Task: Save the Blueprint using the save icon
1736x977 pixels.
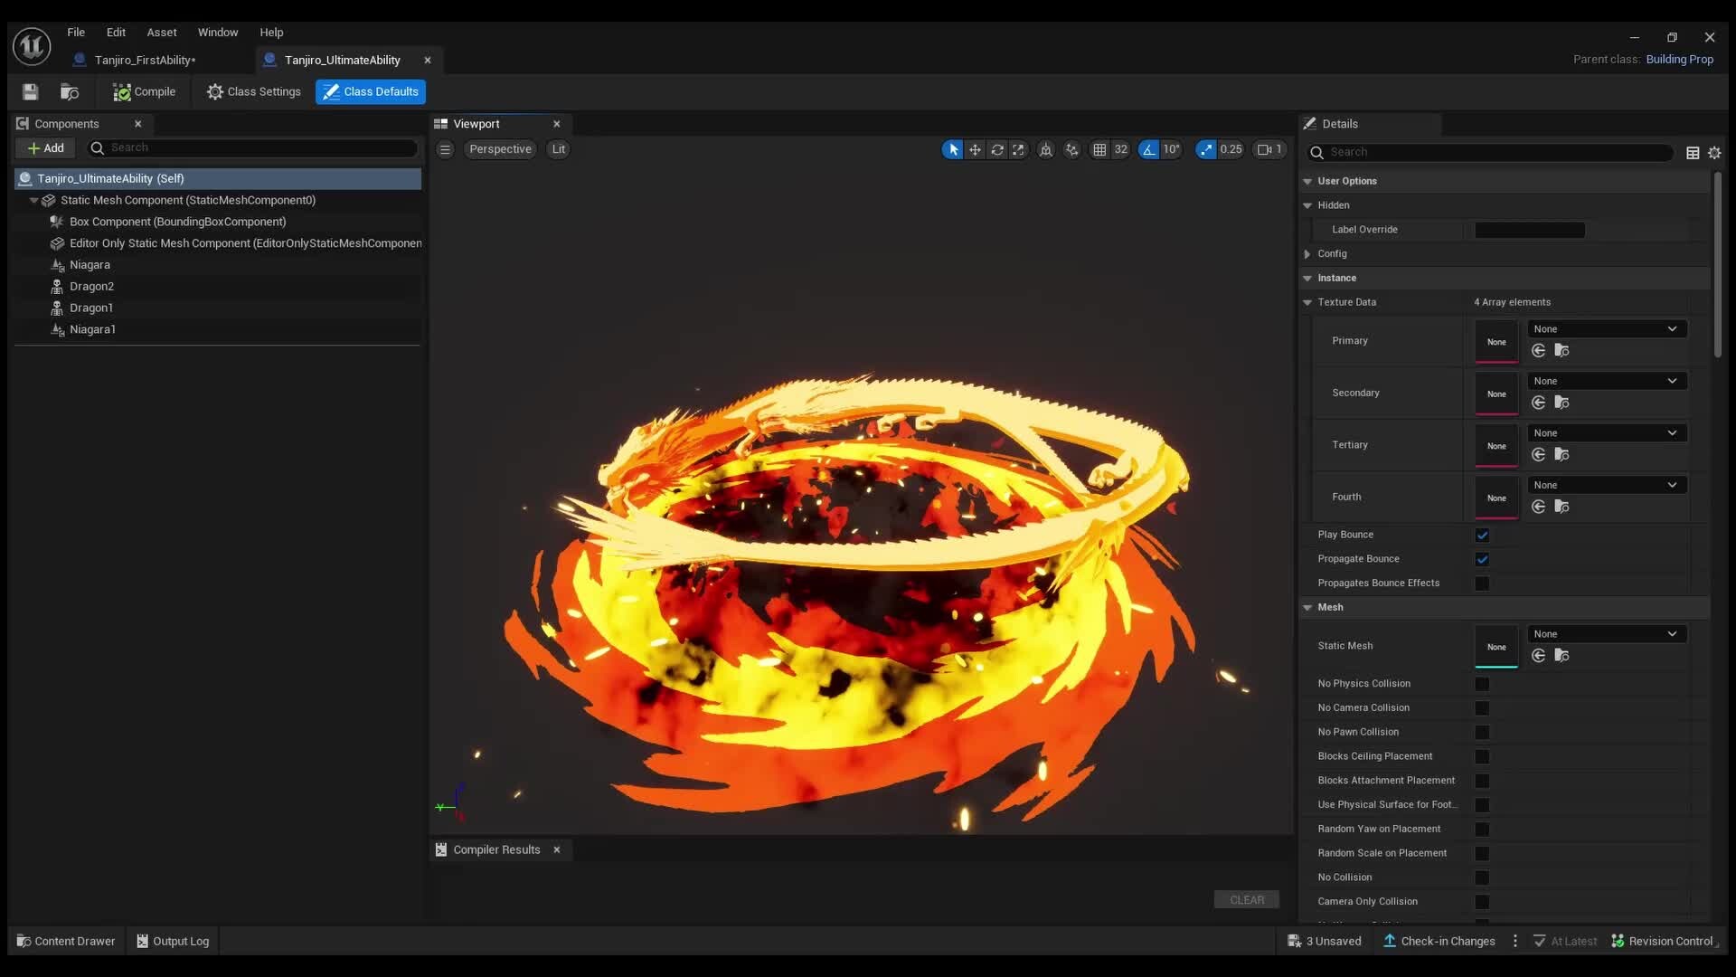Action: (x=30, y=91)
